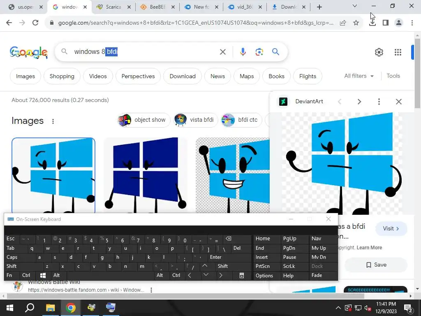Filter results by News
The height and width of the screenshot is (316, 421).
pos(217,76)
